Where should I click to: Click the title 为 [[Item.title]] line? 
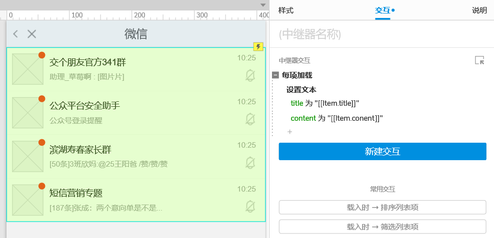325,103
